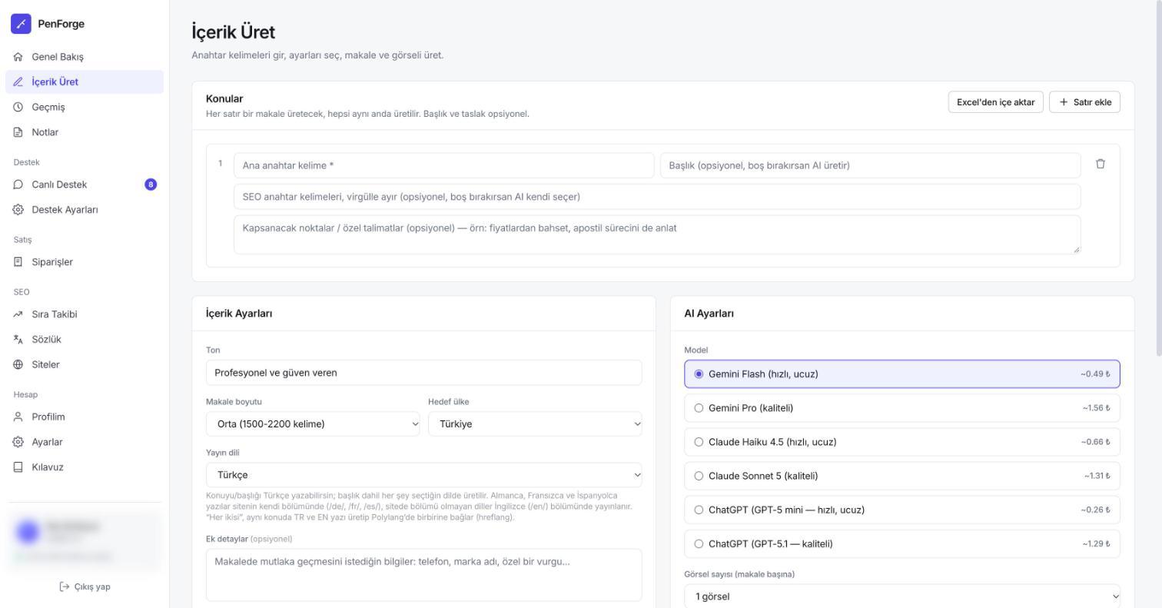Click the Destek Ayarları gear icon

pos(18,210)
